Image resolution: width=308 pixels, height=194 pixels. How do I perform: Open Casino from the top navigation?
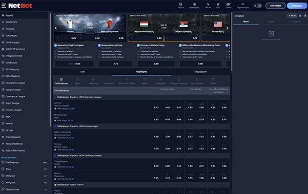[228, 6]
